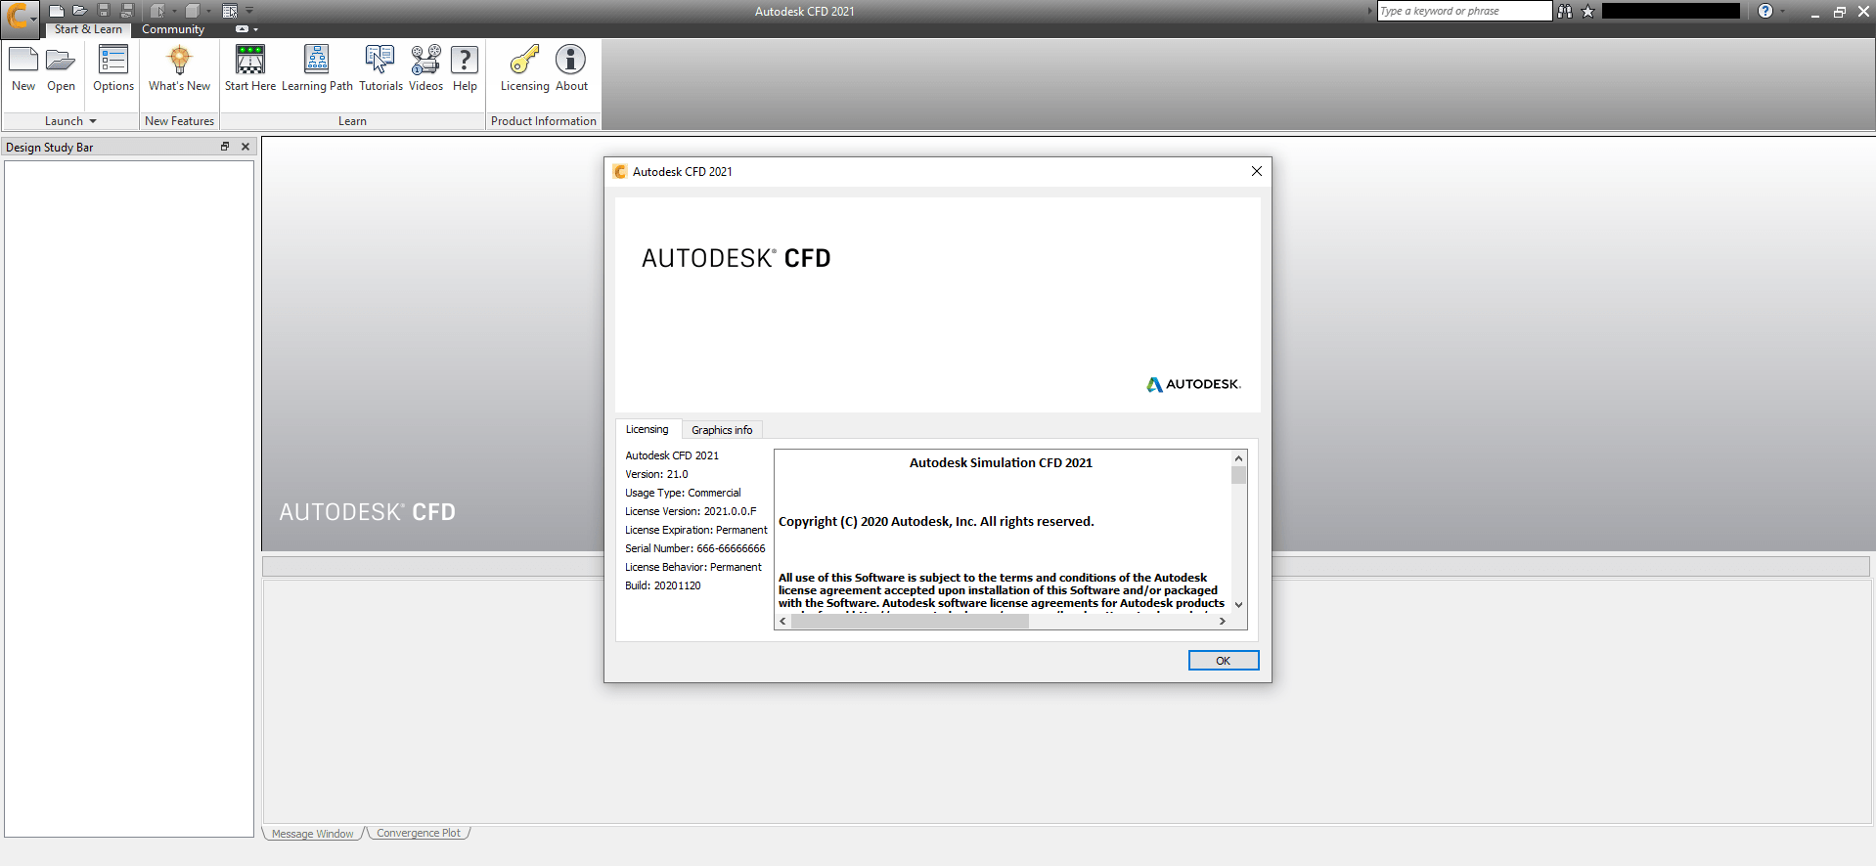Click the vertical scrollbar thumb in license text
1876x866 pixels.
(1238, 475)
